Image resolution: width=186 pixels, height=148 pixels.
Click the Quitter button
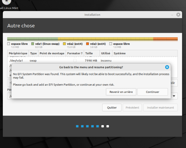coord(112,108)
